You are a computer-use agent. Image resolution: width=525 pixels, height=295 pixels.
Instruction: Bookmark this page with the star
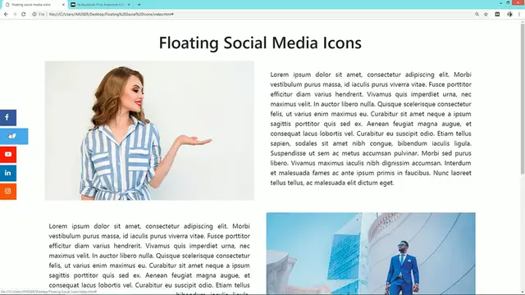(486, 14)
